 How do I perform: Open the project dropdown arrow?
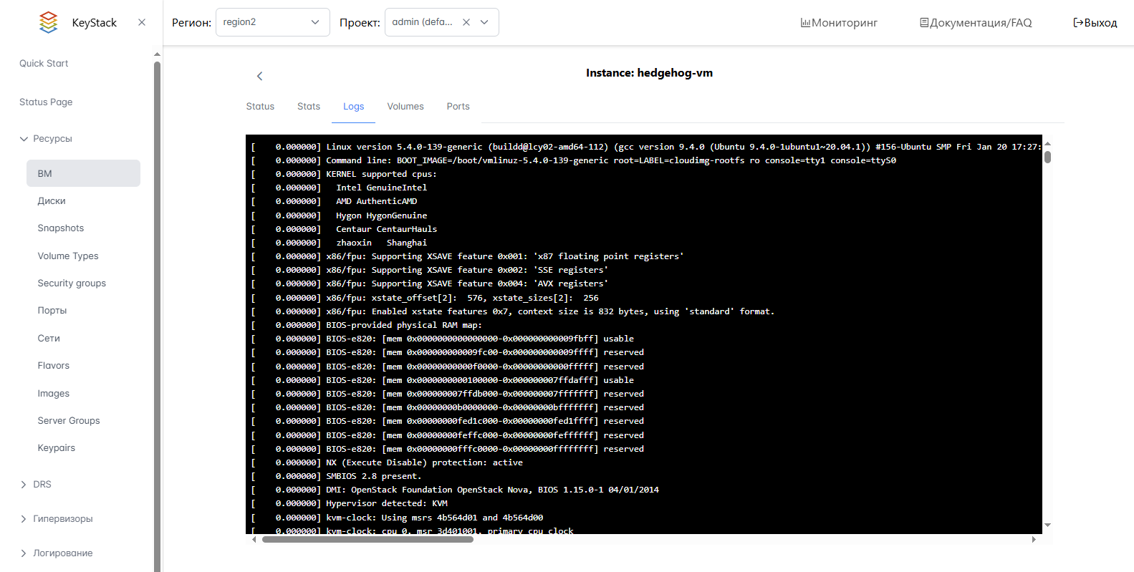click(485, 22)
